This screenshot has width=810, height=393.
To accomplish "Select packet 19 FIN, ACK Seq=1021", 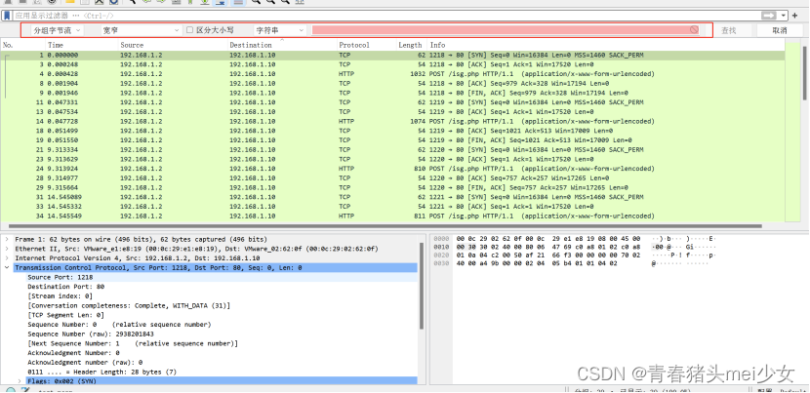I will (392, 140).
